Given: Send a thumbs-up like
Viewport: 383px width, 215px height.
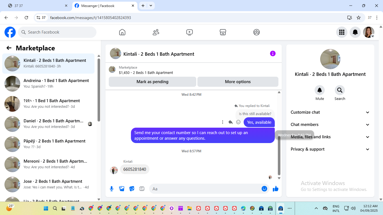Looking at the screenshot, I should 276,189.
